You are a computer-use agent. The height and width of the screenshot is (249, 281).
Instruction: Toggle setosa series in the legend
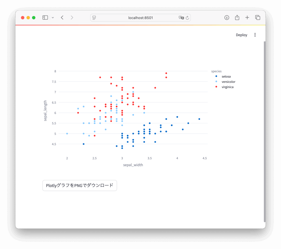226,77
